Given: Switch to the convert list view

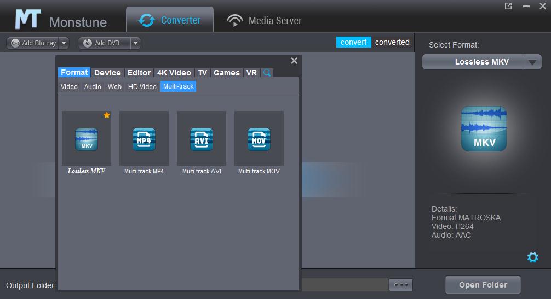Looking at the screenshot, I should (353, 42).
